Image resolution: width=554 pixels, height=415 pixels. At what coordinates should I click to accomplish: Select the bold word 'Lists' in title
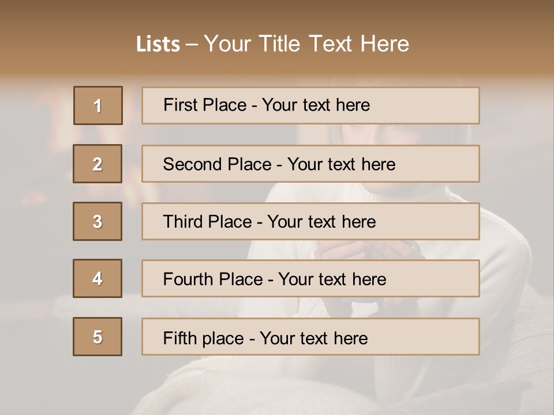(158, 44)
